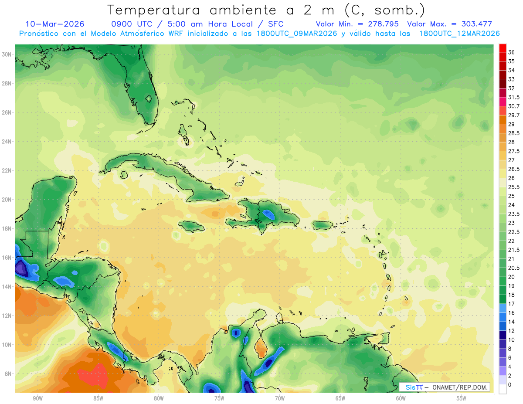Click the legend value '19'

(x=512, y=286)
